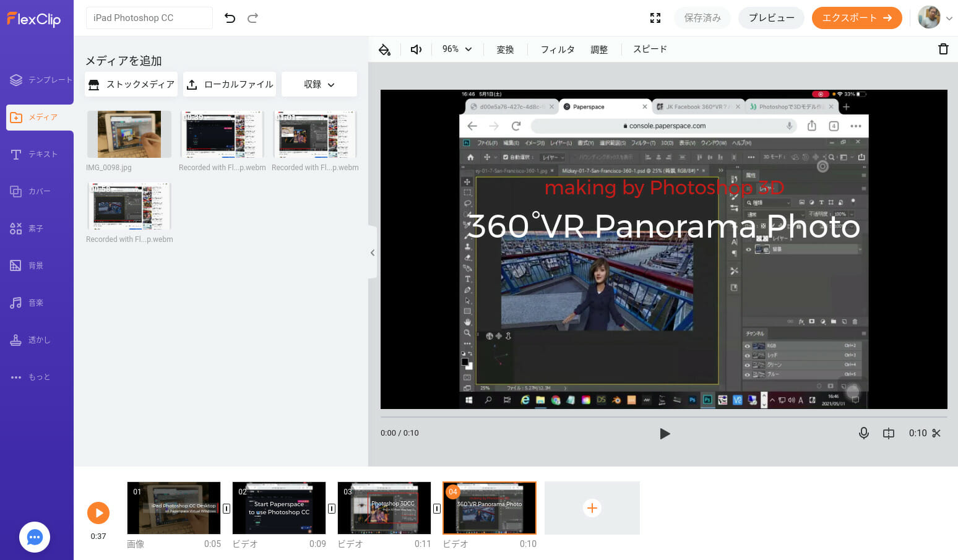Select storyboard clip 01 iPad Photoshop CC
This screenshot has width=958, height=560.
[174, 508]
